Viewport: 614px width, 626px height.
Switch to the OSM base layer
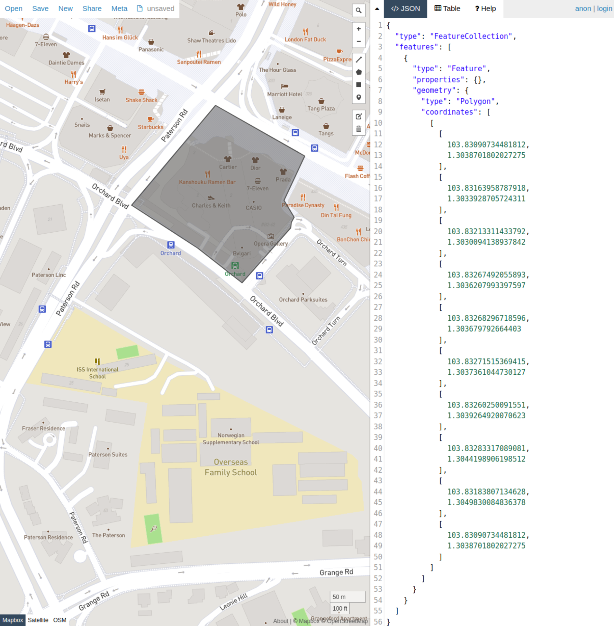tap(60, 620)
